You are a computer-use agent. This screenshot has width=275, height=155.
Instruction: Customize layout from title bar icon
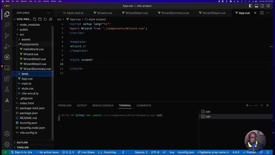point(268,6)
